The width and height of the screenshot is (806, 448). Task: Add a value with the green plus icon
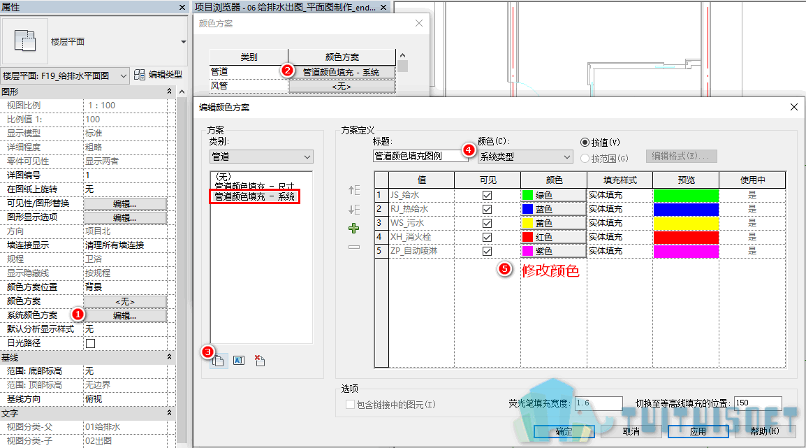coord(353,229)
